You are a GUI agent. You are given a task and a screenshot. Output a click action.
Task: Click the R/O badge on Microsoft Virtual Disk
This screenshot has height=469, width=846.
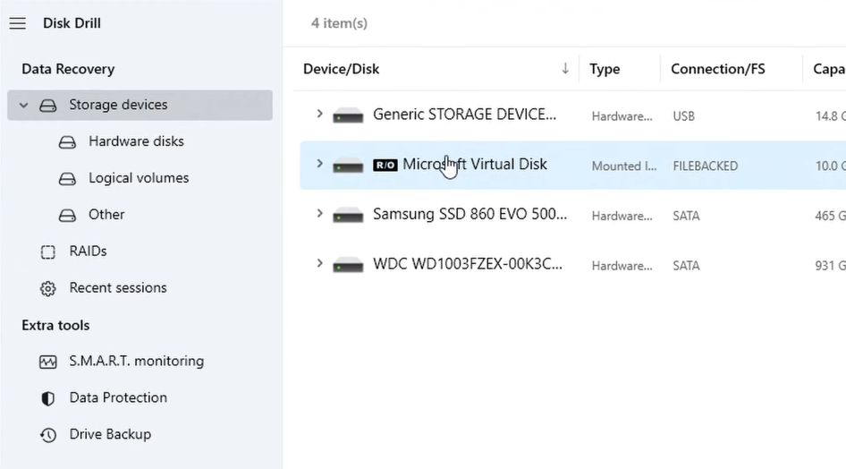(385, 165)
